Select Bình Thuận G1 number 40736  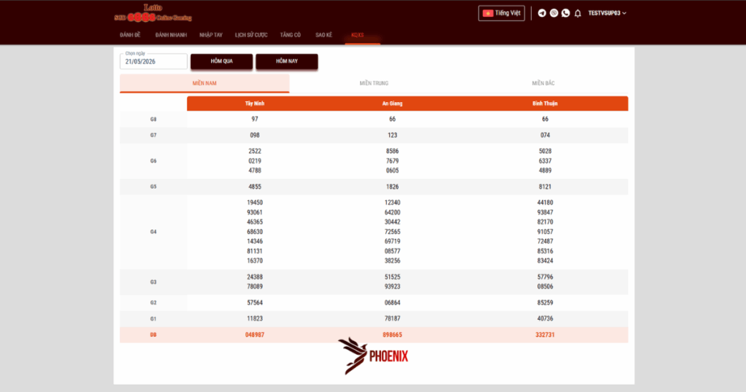tap(545, 318)
